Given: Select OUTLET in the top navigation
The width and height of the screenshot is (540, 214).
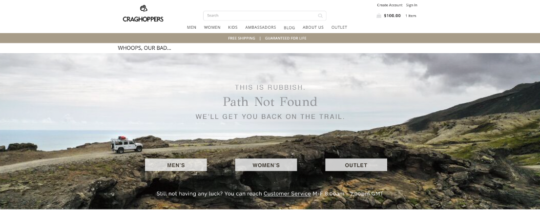Looking at the screenshot, I should tap(339, 27).
